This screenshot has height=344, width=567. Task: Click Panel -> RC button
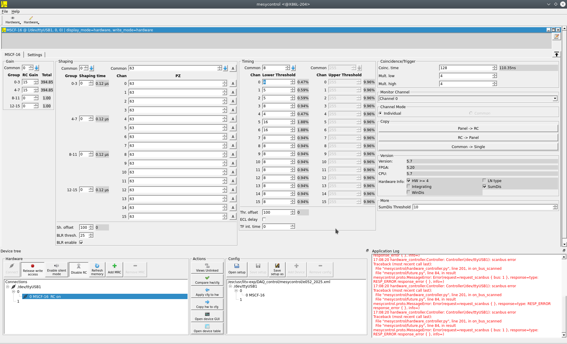click(x=468, y=128)
